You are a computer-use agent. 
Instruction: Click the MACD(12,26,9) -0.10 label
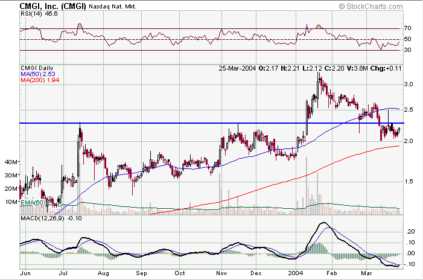point(51,218)
